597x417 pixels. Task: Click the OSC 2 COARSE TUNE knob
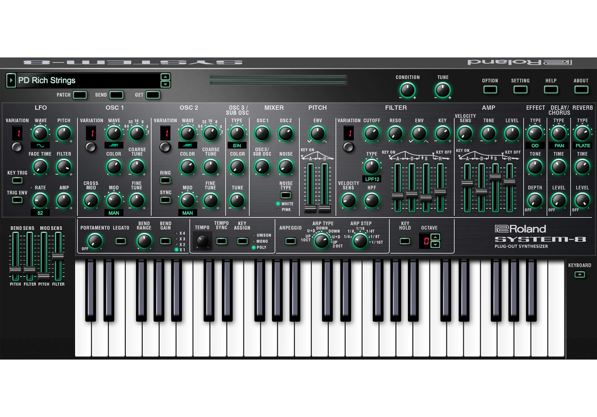tap(210, 167)
